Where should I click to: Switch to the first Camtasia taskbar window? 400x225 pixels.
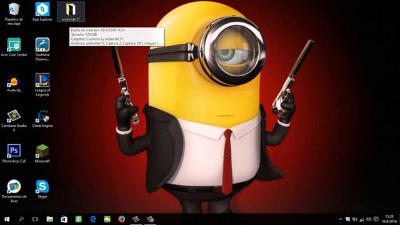136,219
